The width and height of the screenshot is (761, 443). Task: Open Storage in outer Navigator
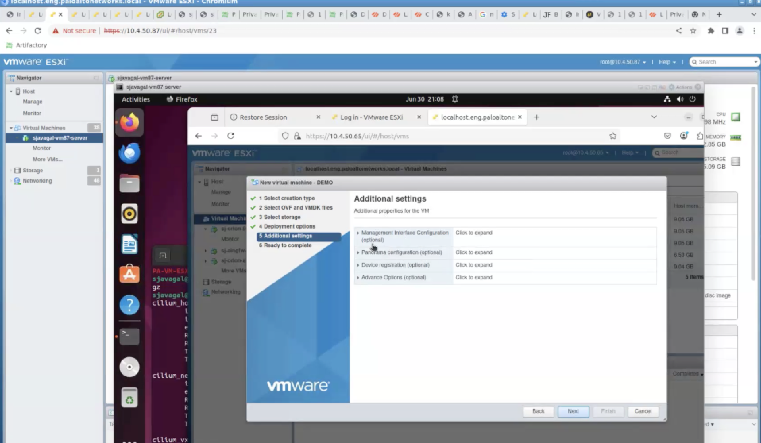33,170
